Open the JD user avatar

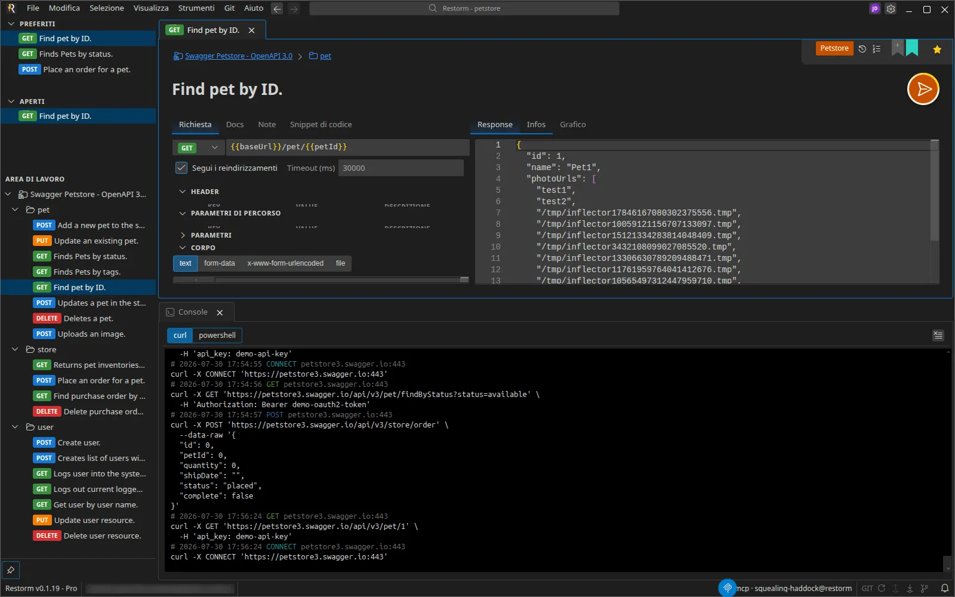click(874, 8)
